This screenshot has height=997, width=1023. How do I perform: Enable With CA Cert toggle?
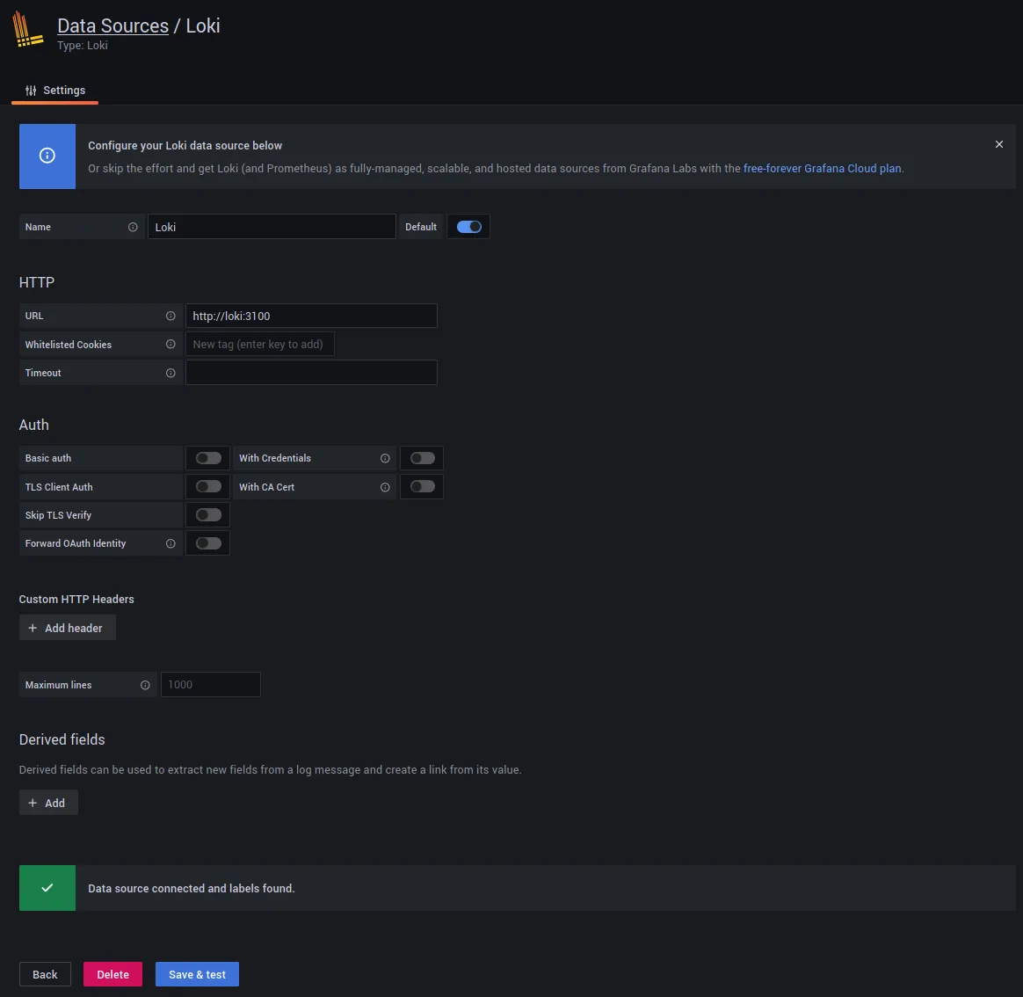pyautogui.click(x=422, y=487)
